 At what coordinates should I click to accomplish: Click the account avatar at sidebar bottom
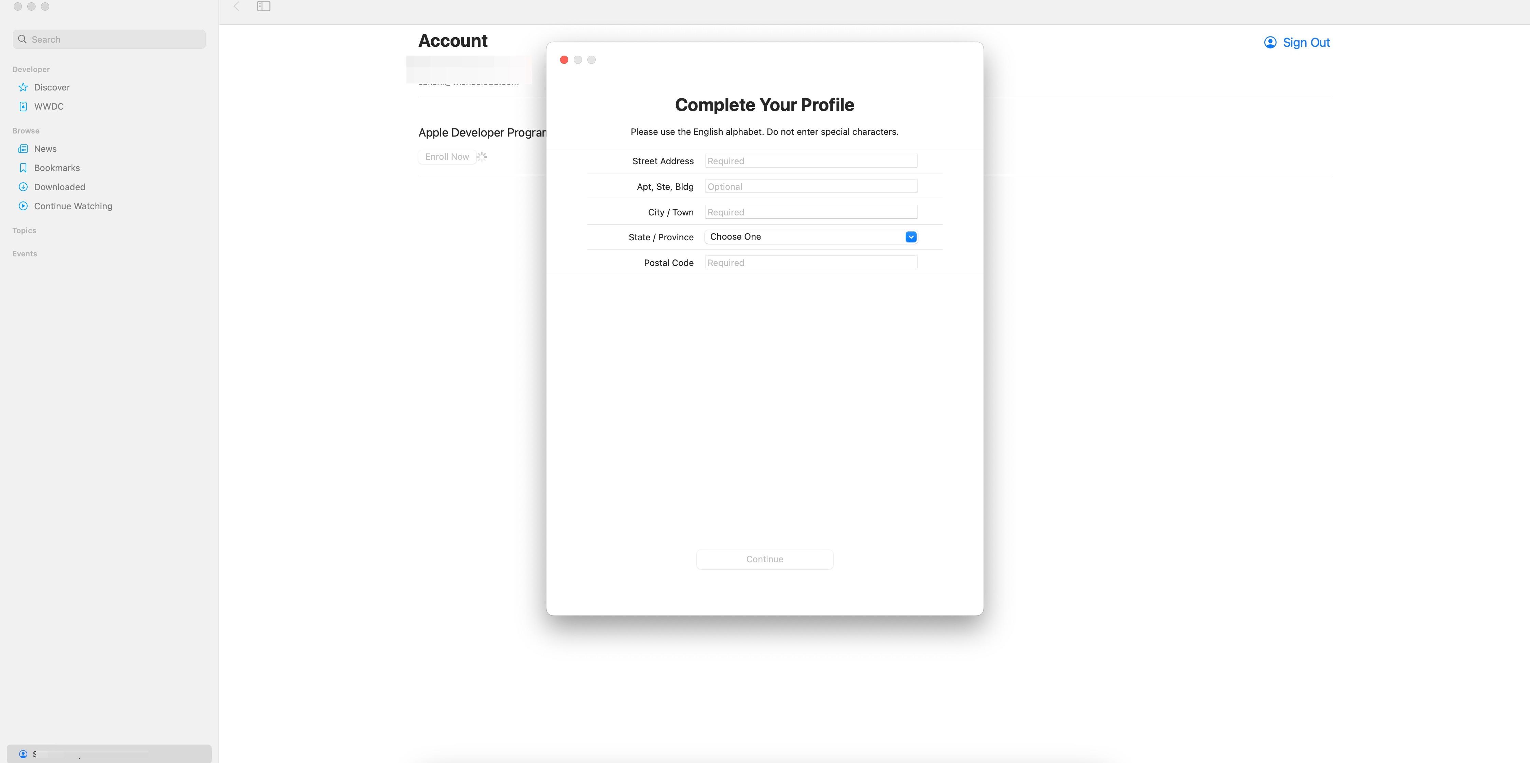pos(23,753)
